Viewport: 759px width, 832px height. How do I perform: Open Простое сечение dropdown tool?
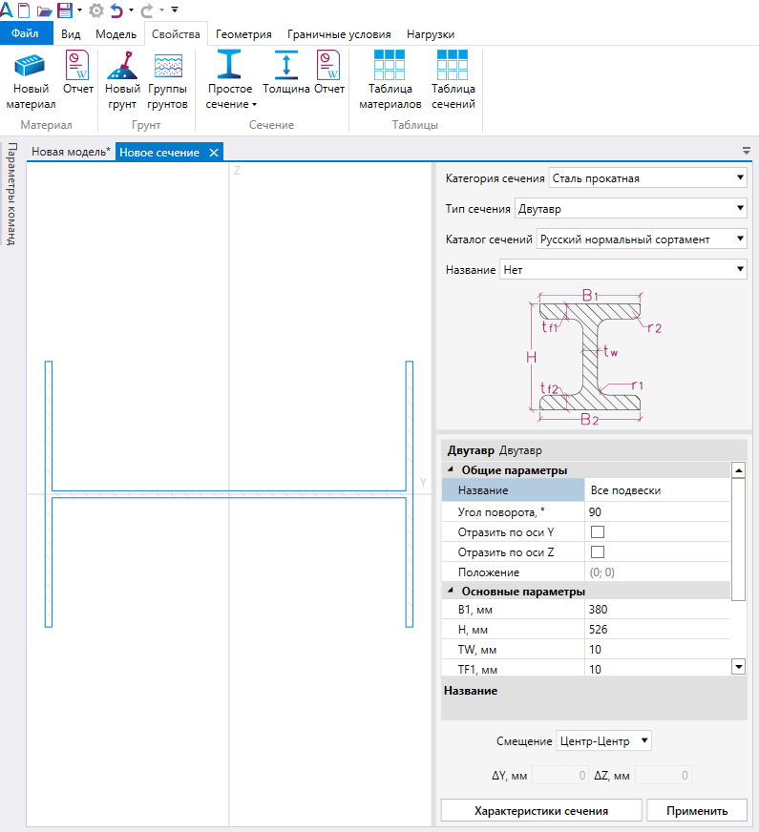(x=230, y=79)
